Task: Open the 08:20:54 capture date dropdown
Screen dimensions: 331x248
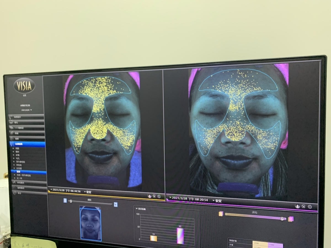Action: pos(170,198)
